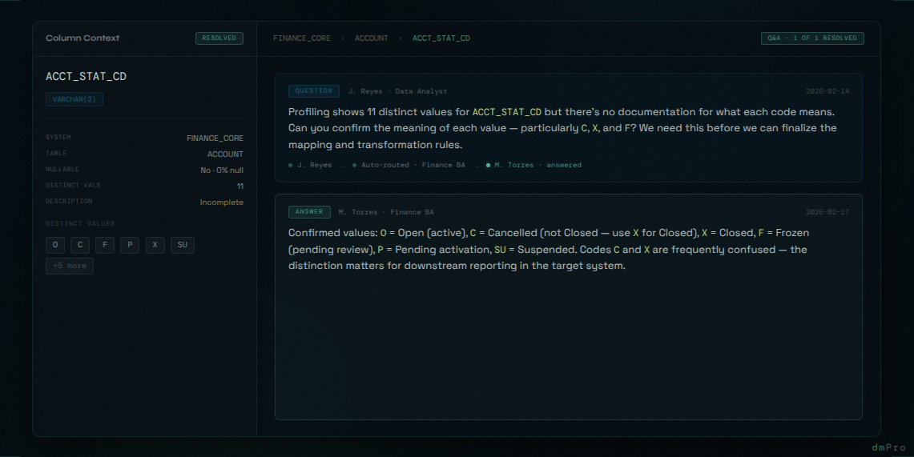Image resolution: width=914 pixels, height=457 pixels.
Task: Select the distinct value chip X
Action: click(155, 245)
